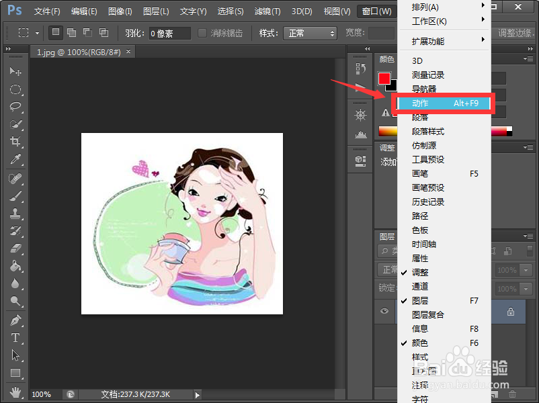Pick the Eyedropper tool
539x403 pixels.
point(16,157)
